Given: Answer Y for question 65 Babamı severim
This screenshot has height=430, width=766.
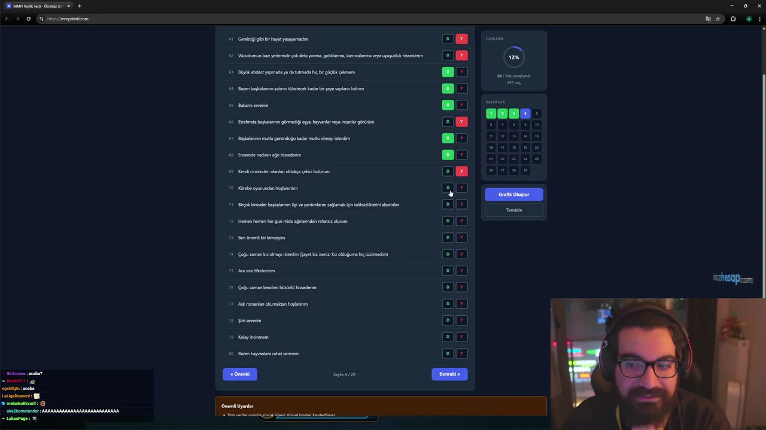Looking at the screenshot, I should (461, 105).
